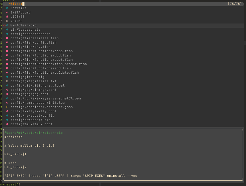Screen dimensions: 246x186
Task: Select INSTALL.md in the file list
Action: pos(20,12)
